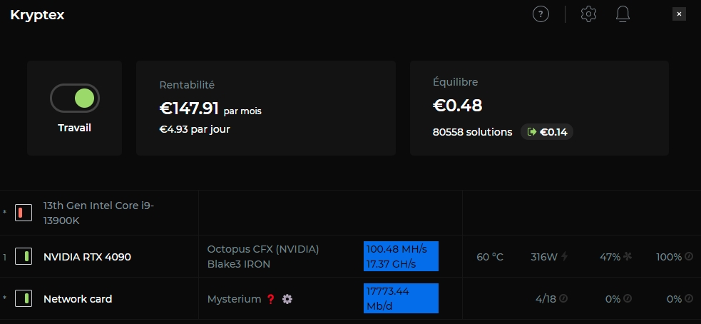This screenshot has height=324, width=701.
Task: Open the settings gear in header
Action: point(588,14)
